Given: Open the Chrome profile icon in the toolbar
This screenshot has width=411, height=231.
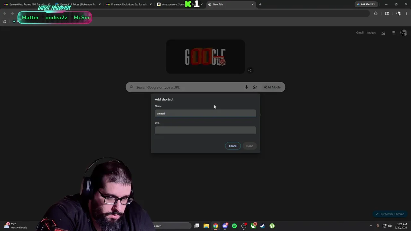Looking at the screenshot, I should 398,13.
